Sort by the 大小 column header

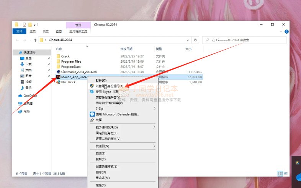pyautogui.click(x=188, y=49)
